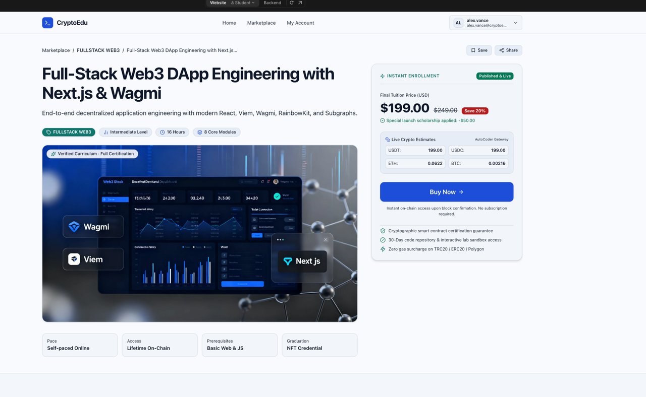Click the sparkle icon on Verified Curriculum badge
This screenshot has width=646, height=397.
coord(53,154)
